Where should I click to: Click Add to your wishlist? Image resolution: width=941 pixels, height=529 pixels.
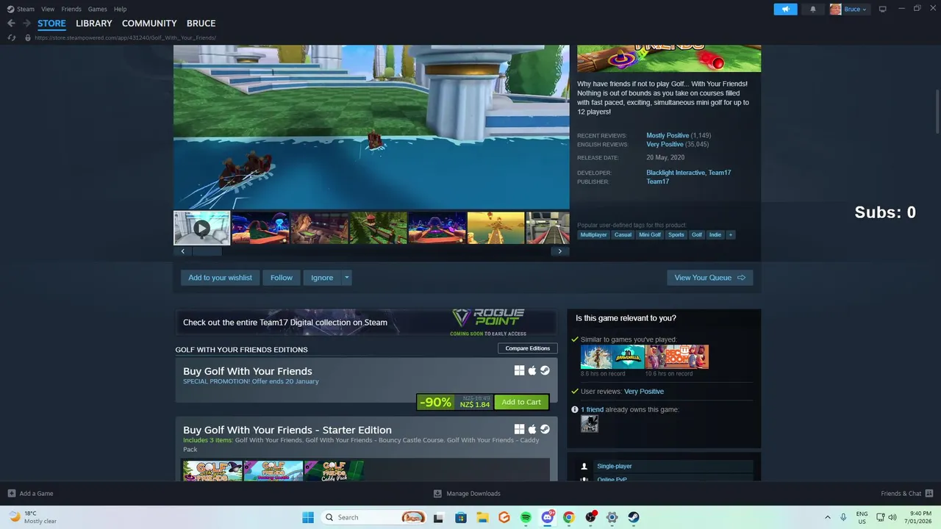pos(220,278)
